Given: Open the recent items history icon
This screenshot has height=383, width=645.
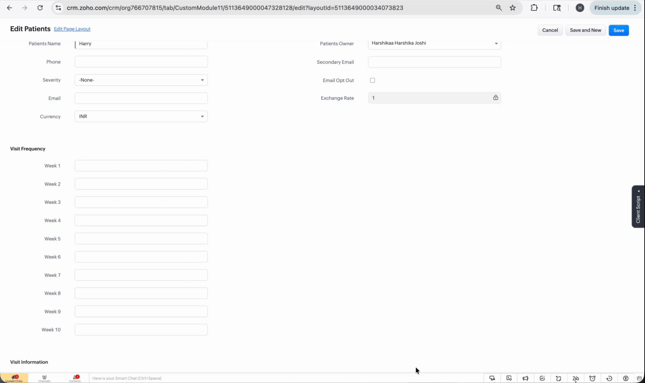Looking at the screenshot, I should click(609, 378).
